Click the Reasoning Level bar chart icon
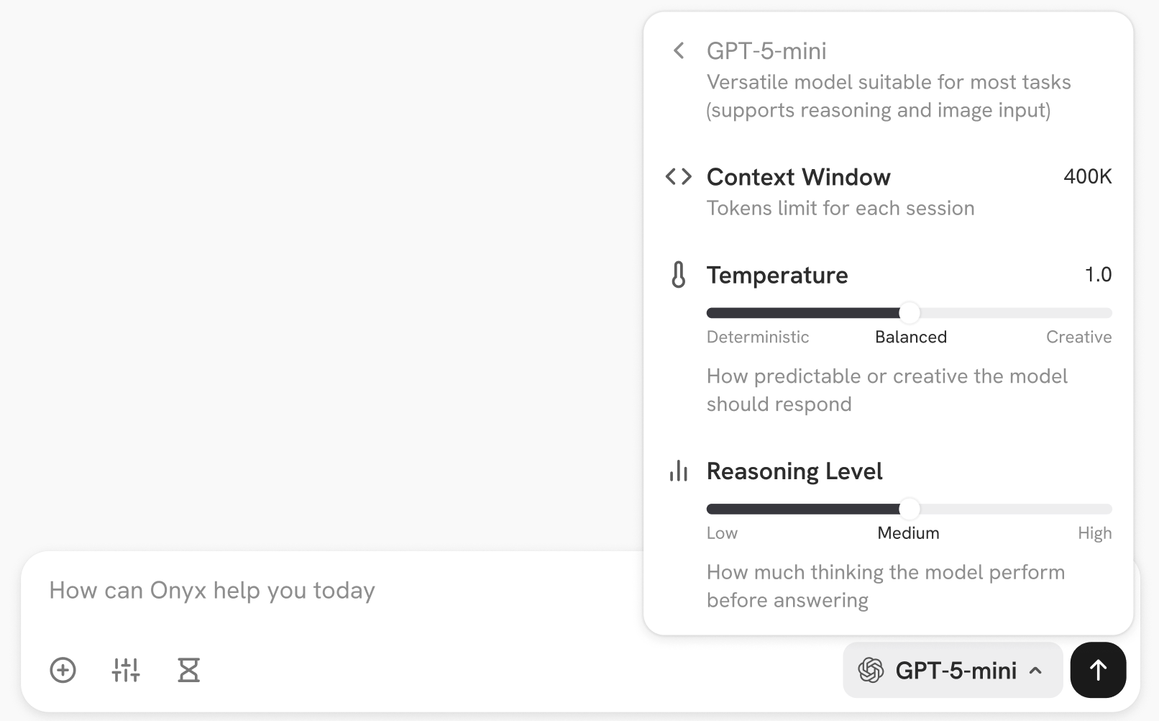Screen dimensions: 1159x721 (679, 471)
